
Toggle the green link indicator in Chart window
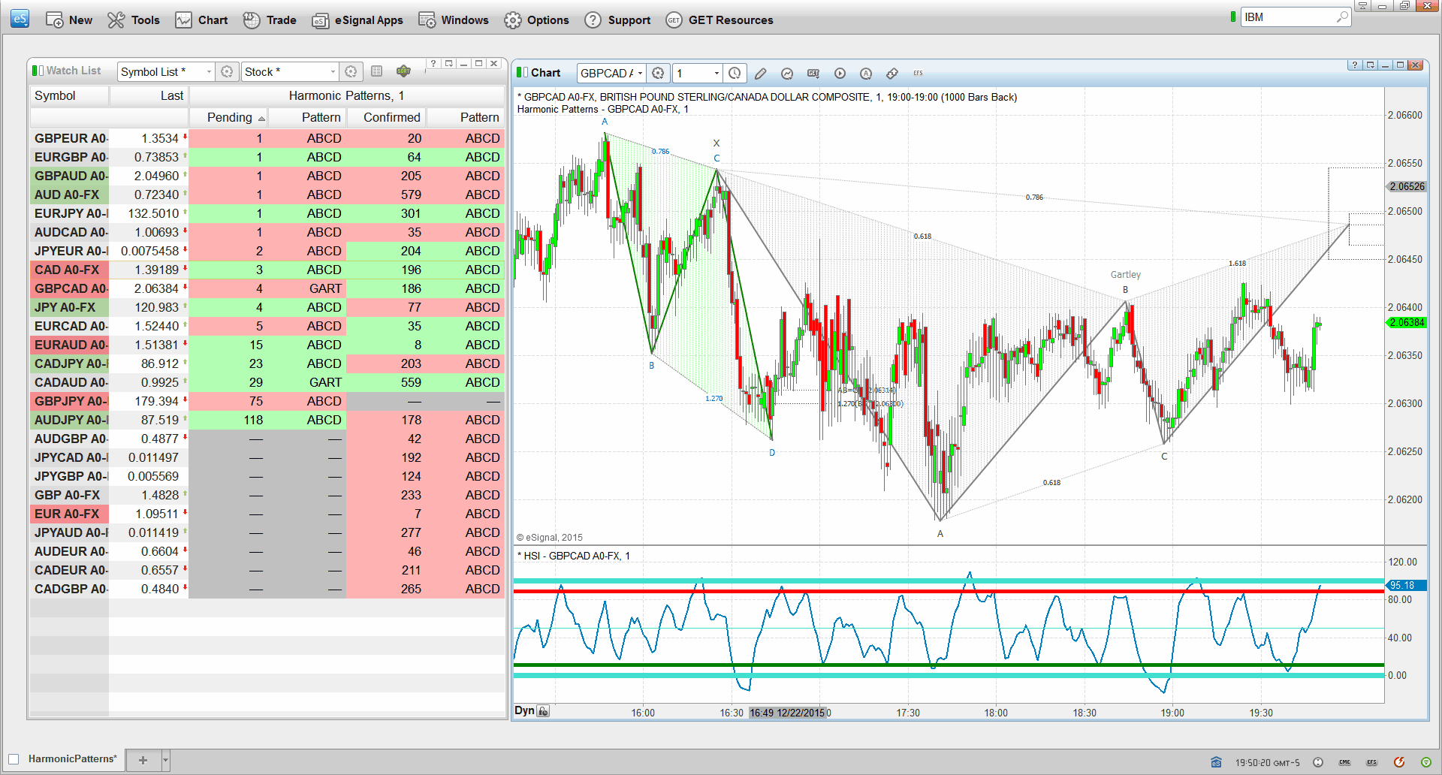pos(519,73)
